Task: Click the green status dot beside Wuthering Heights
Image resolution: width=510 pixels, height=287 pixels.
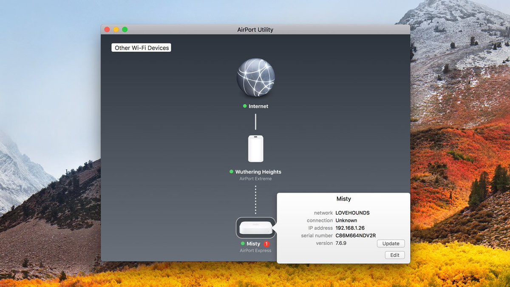Action: [231, 172]
